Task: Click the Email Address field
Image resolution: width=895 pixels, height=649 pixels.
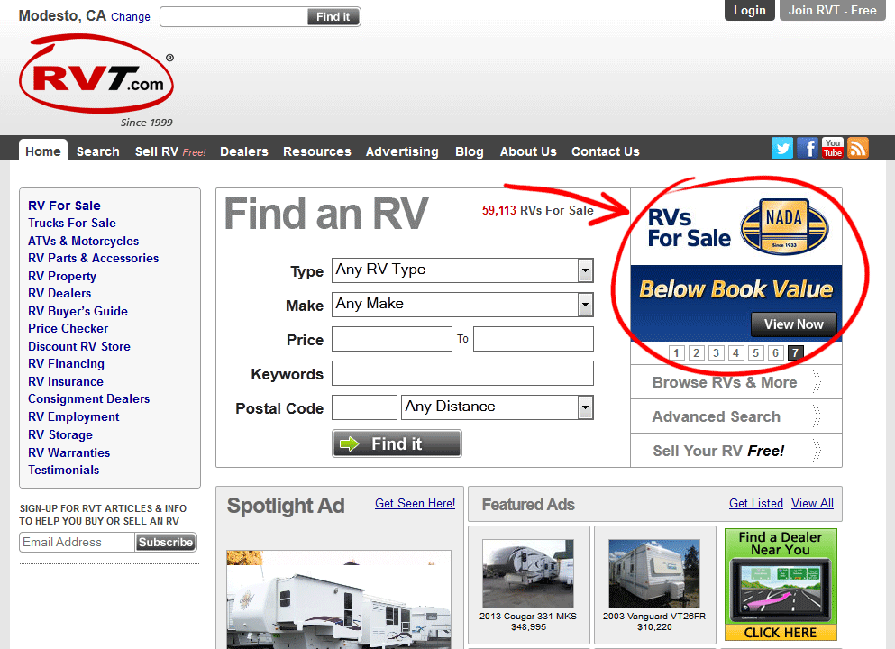Action: coord(77,542)
